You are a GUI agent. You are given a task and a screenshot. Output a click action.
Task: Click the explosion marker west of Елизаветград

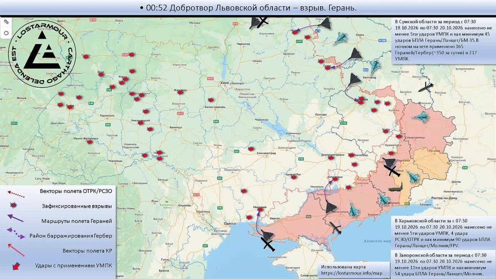[250, 149]
